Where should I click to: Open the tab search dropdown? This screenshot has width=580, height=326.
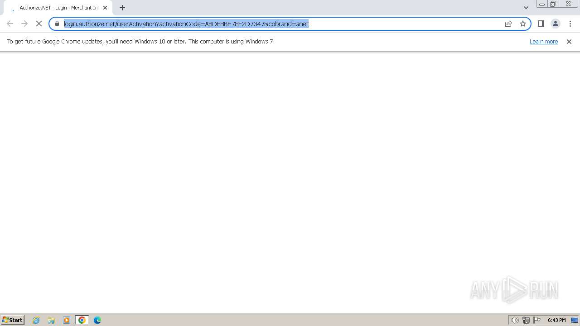526,8
